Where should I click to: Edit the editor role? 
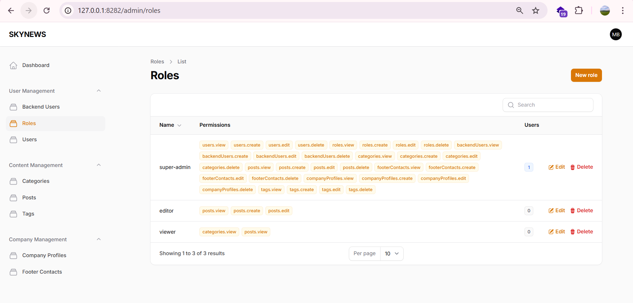tap(557, 211)
